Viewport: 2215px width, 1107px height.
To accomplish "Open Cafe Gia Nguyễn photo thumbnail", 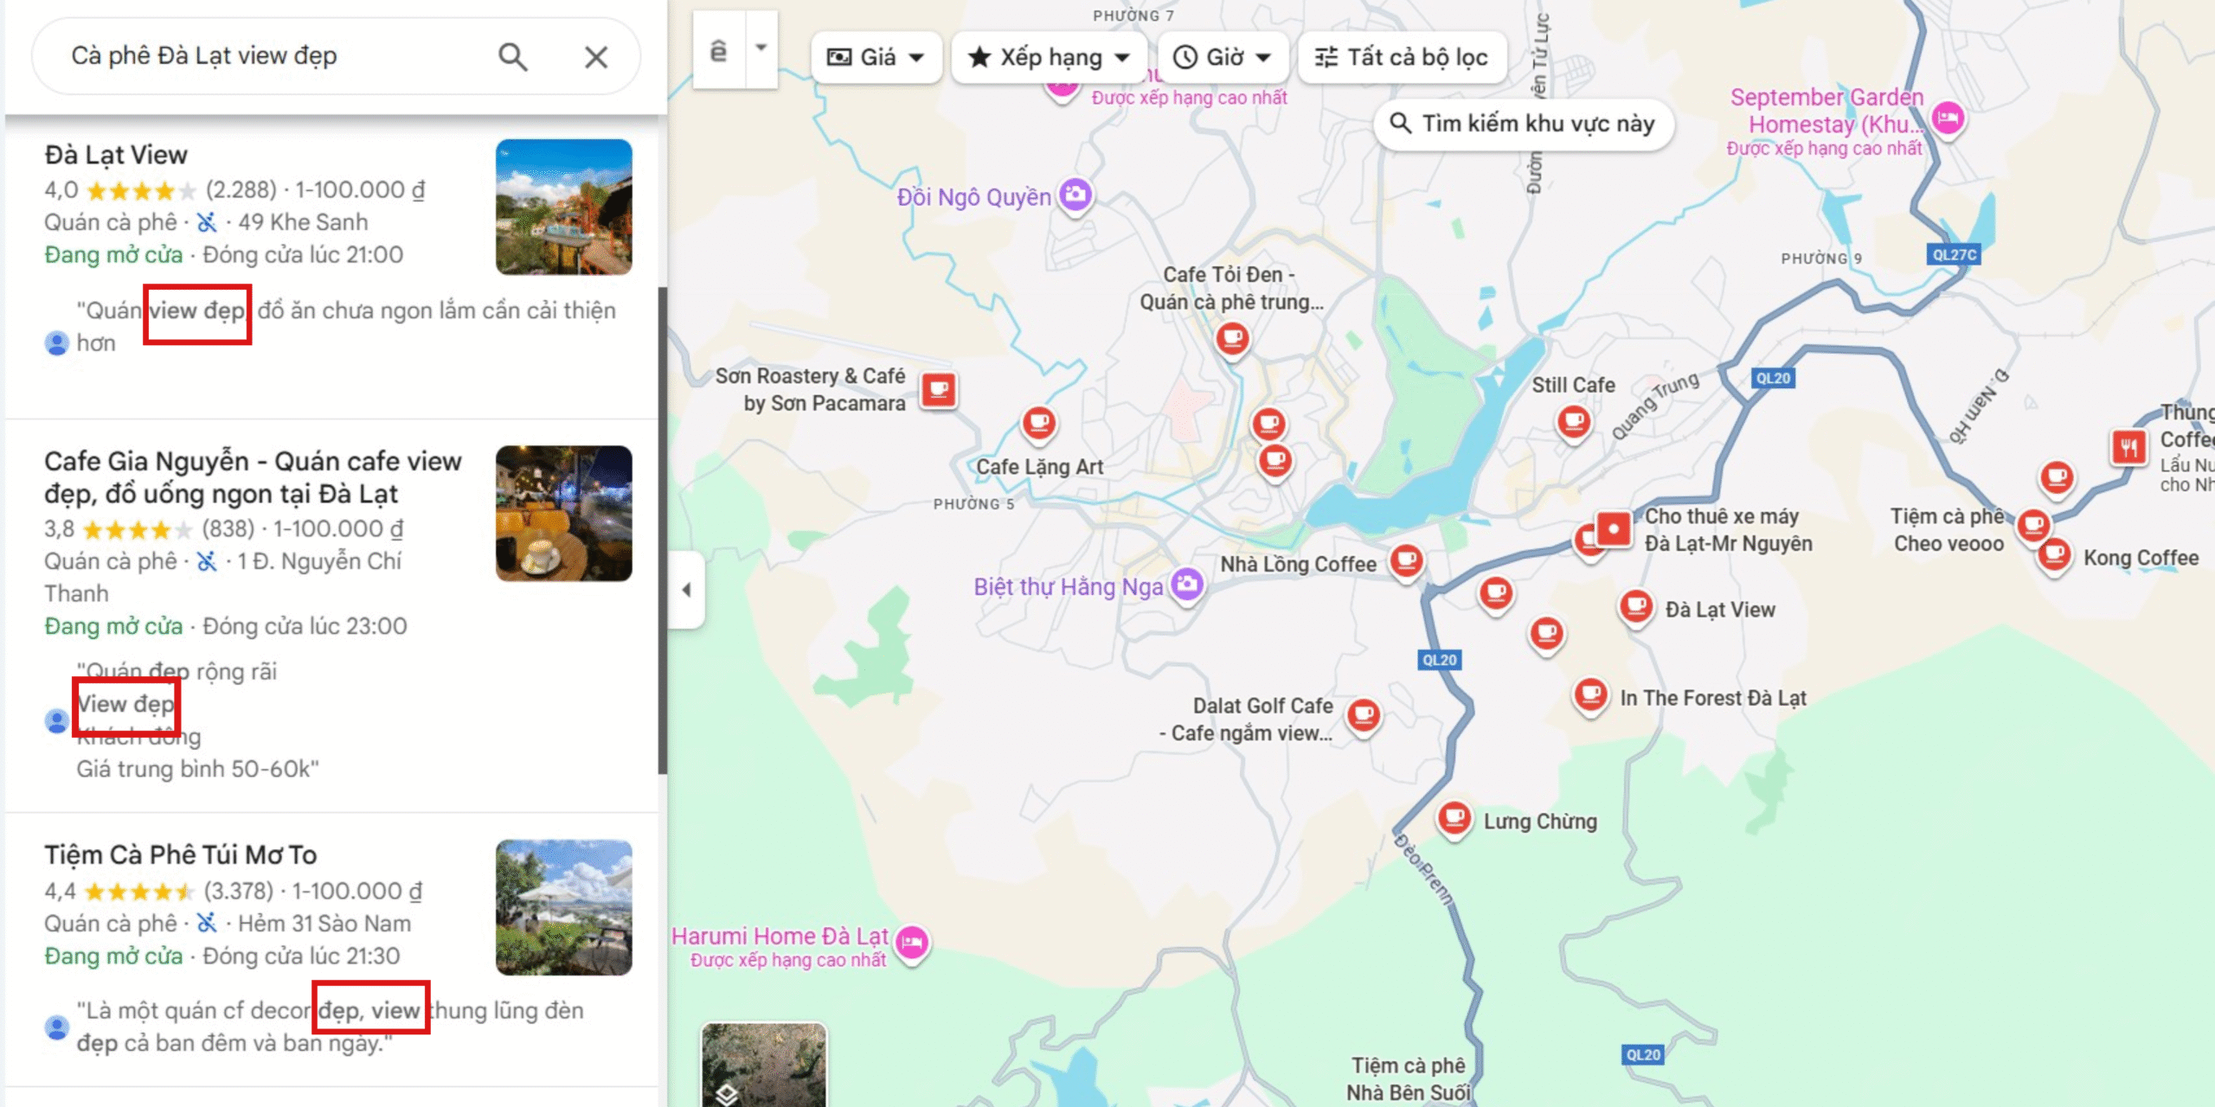I will (563, 513).
